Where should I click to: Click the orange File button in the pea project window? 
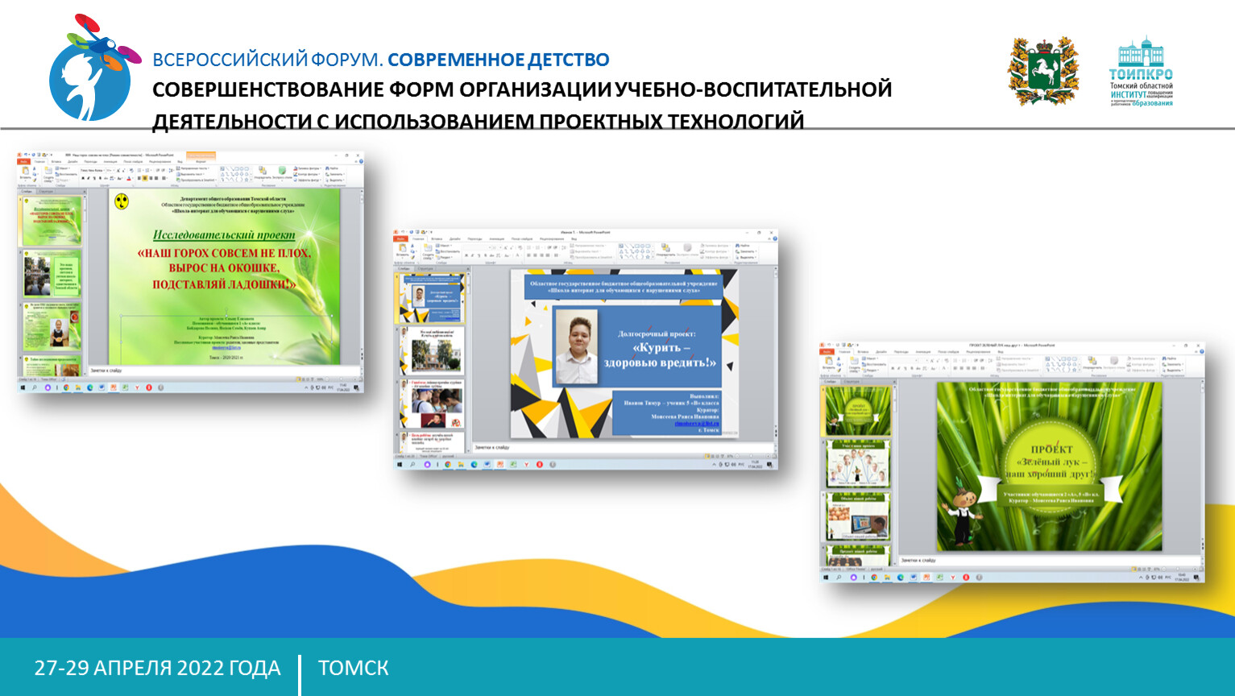[x=24, y=161]
